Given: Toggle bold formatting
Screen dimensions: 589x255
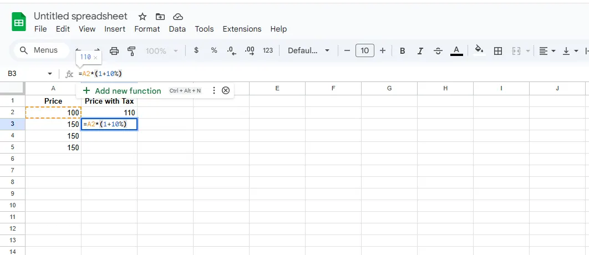Looking at the screenshot, I should (x=403, y=51).
